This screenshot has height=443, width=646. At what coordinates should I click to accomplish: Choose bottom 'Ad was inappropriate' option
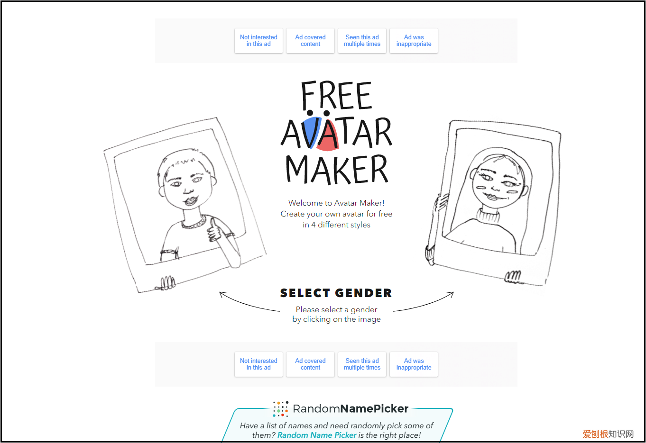click(414, 364)
